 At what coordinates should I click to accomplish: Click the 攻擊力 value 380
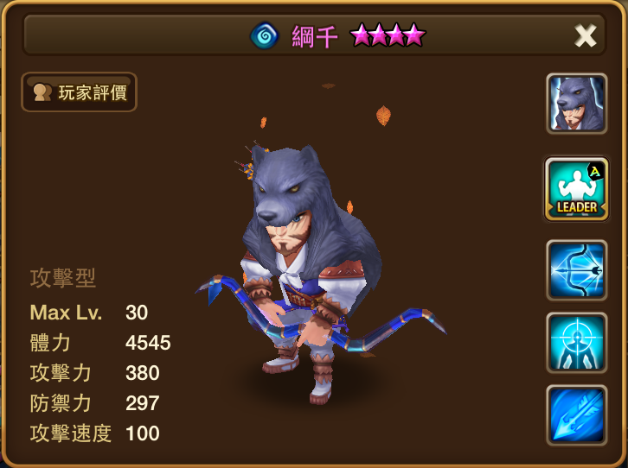pyautogui.click(x=143, y=373)
